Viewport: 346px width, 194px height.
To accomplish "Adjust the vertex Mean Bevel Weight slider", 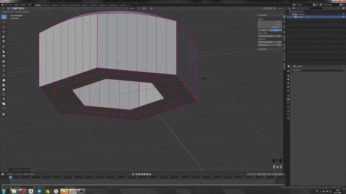I will tap(270, 36).
